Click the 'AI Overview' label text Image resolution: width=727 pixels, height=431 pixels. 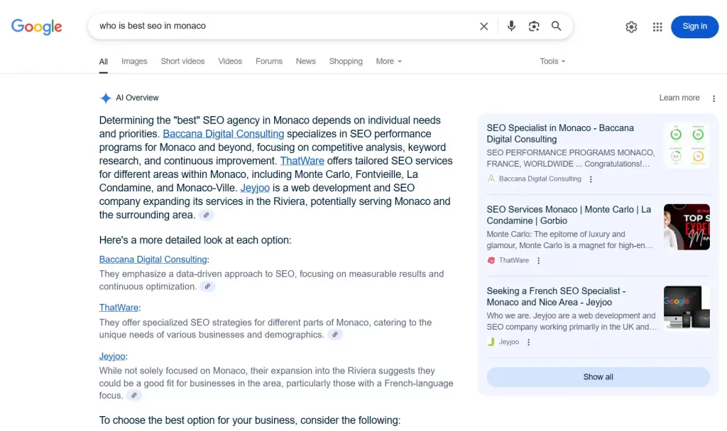(137, 98)
